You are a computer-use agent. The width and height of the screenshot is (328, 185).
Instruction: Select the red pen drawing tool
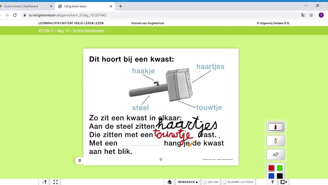pos(275,127)
